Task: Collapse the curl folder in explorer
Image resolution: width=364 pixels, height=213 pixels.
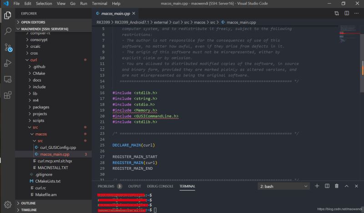Action: coord(34,60)
